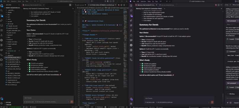Open PROJECT-STATUS.md in Explorer
This screenshot has width=239, height=108.
(x=14, y=78)
